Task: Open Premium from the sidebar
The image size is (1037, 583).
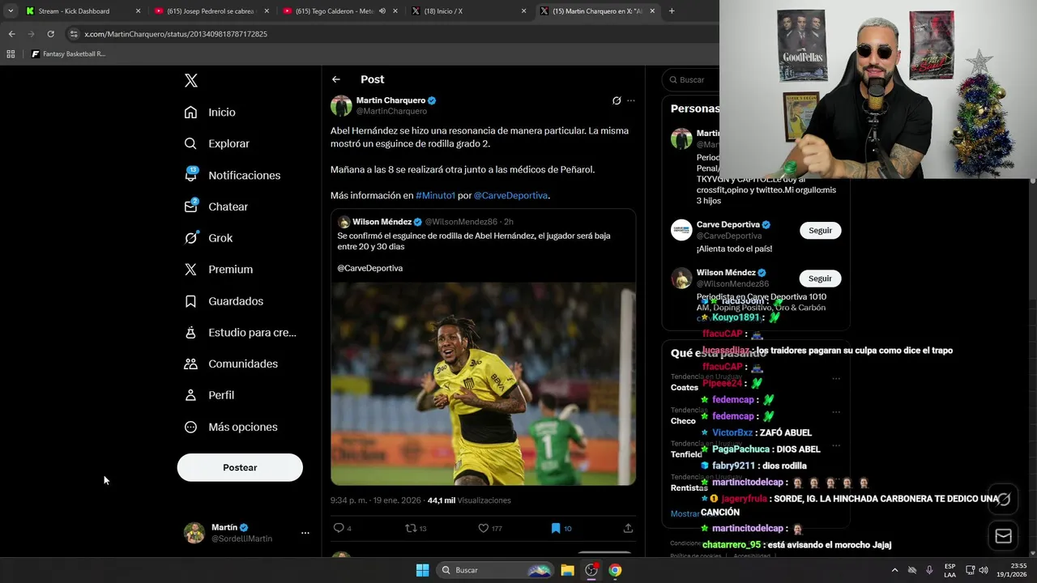Action: 218,270
